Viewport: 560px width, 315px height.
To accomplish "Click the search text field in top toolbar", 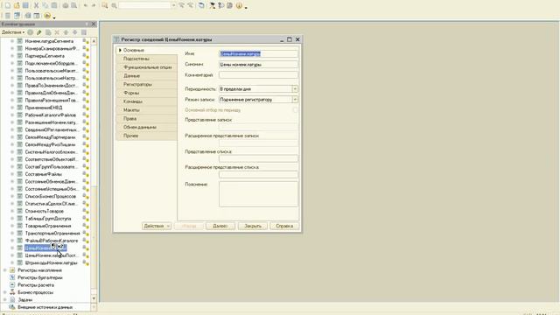I will (145, 5).
